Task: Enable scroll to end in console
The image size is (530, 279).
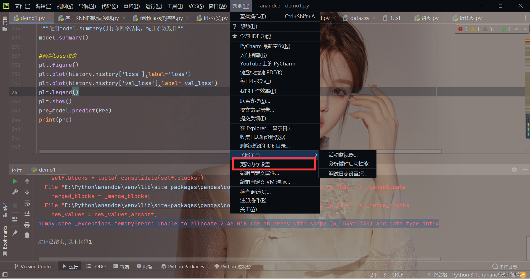Action: [x=27, y=213]
